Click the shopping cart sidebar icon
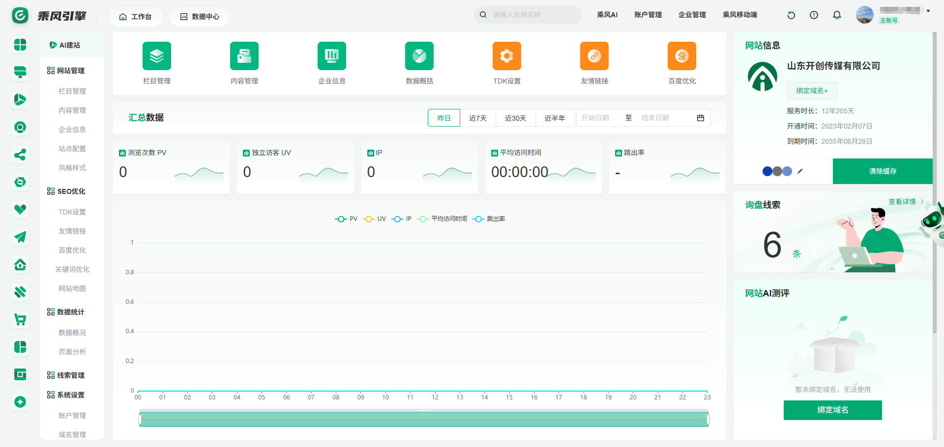Viewport: 944px width, 447px height. [20, 320]
